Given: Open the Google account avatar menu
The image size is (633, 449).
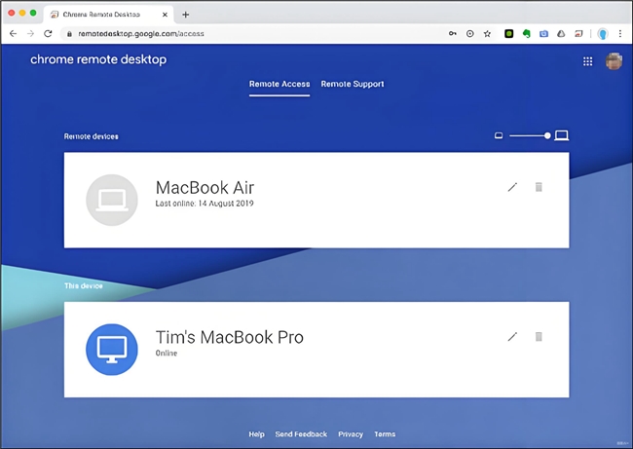Looking at the screenshot, I should pos(614,60).
